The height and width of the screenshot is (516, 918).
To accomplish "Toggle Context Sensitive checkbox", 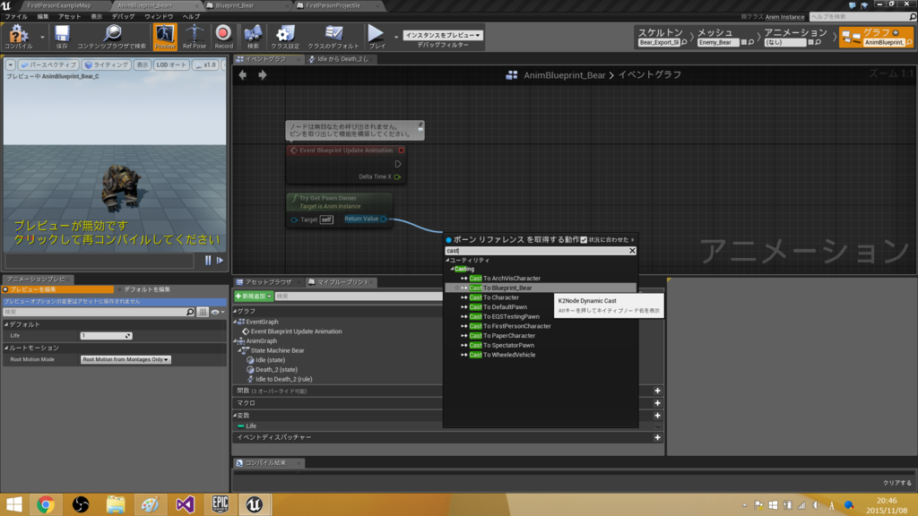I will tap(584, 240).
